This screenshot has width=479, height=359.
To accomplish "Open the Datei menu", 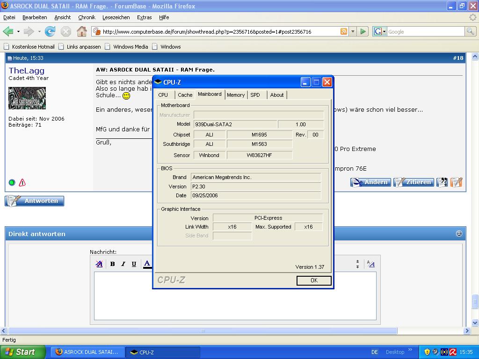I will (9, 17).
